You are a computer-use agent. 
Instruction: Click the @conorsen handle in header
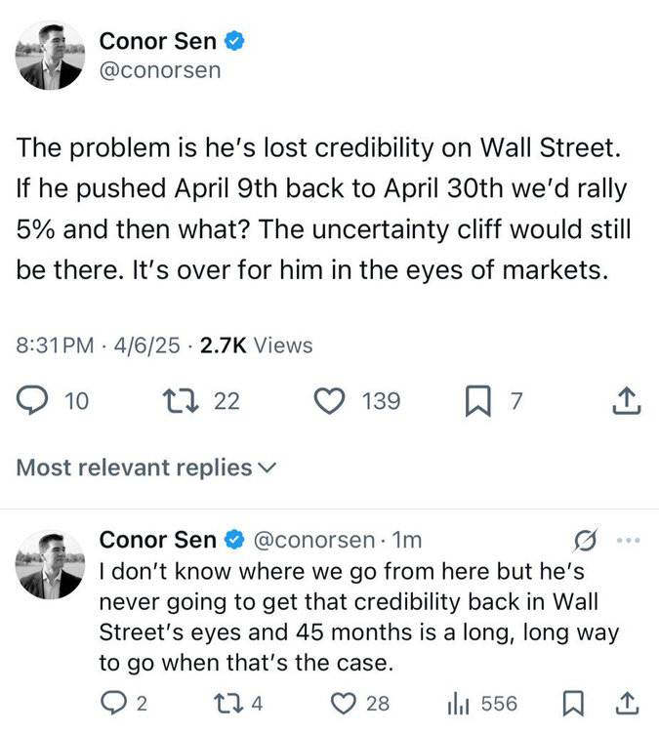click(161, 70)
